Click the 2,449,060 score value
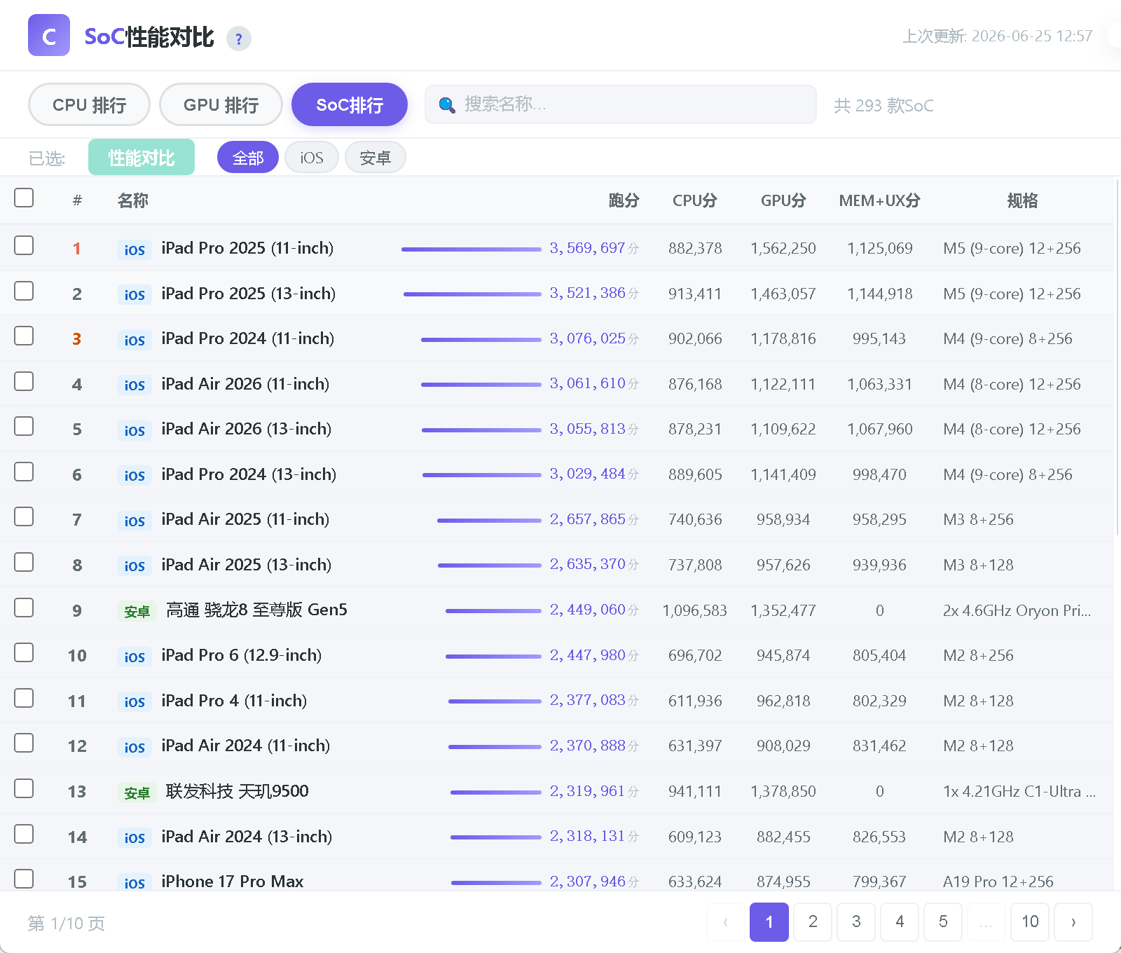The image size is (1121, 953). [x=587, y=610]
